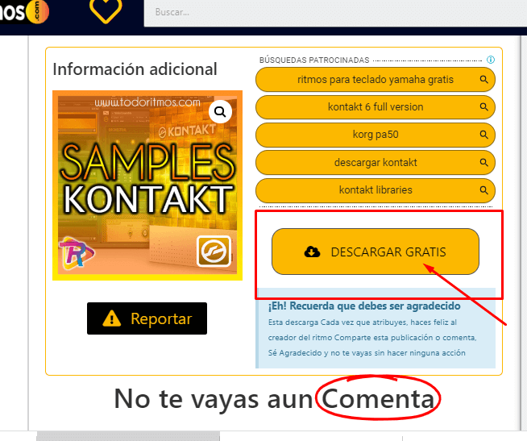
Task: Click search icon beside korg pa50
Action: pyautogui.click(x=483, y=135)
